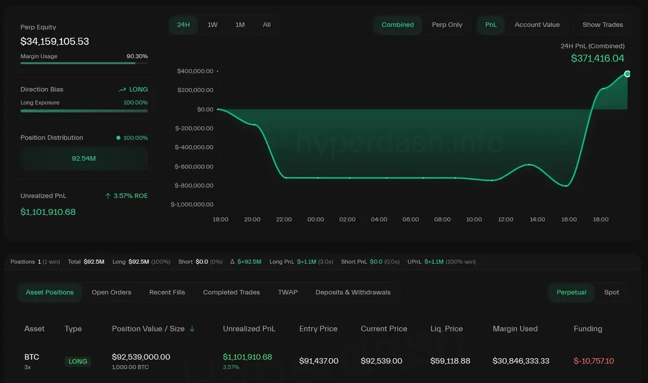
Task: Click the liquidation price $59,118.88
Action: 450,361
